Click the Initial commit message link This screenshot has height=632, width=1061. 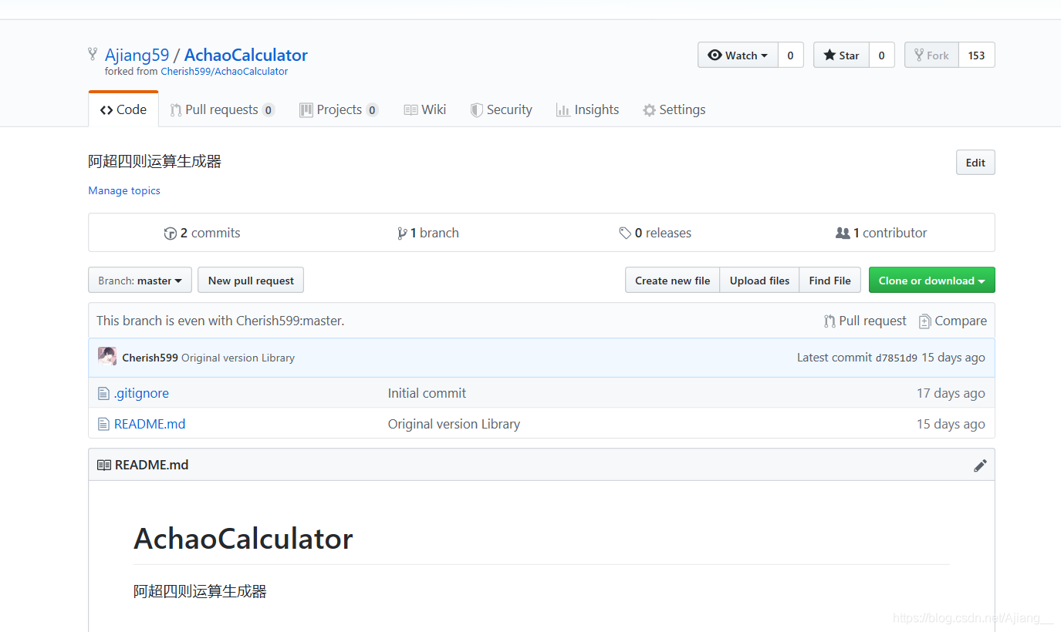click(427, 393)
